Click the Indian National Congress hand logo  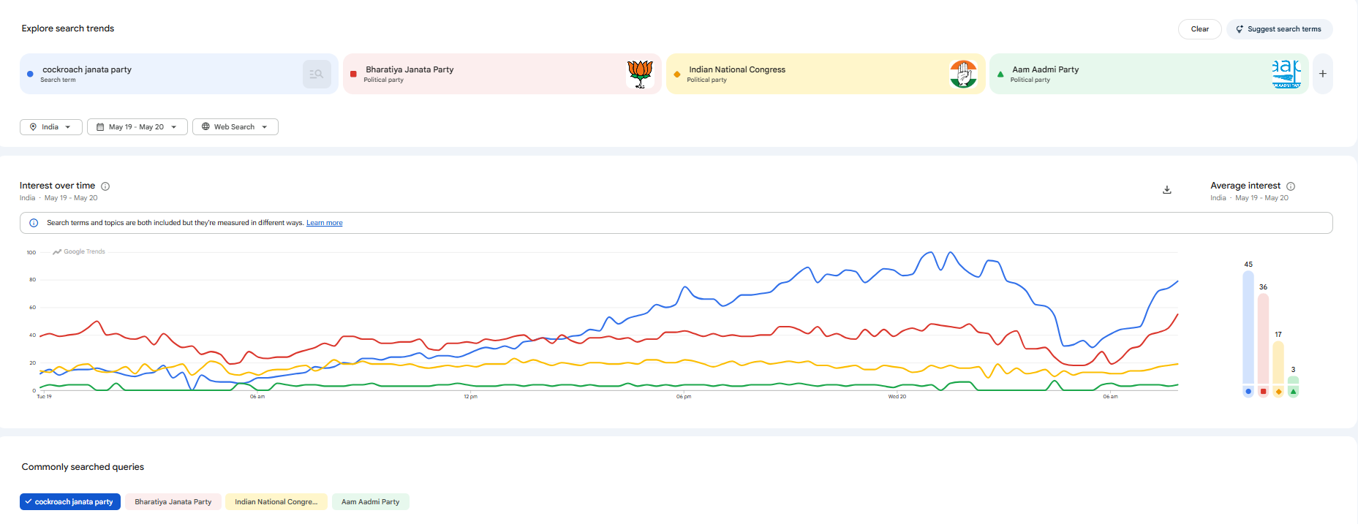point(963,74)
